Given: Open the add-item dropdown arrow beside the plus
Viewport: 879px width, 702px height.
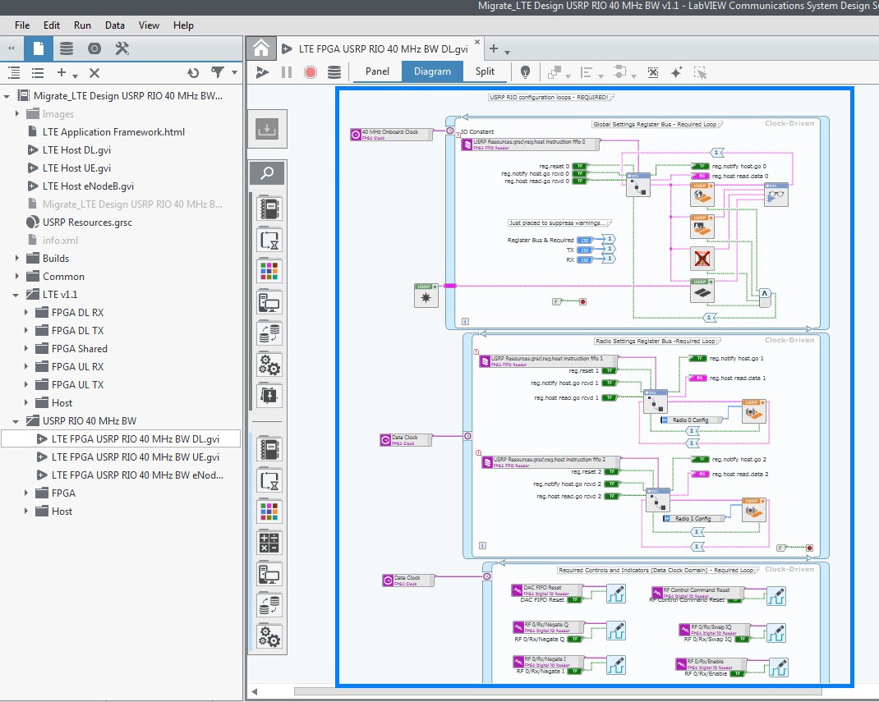Looking at the screenshot, I should [x=75, y=75].
